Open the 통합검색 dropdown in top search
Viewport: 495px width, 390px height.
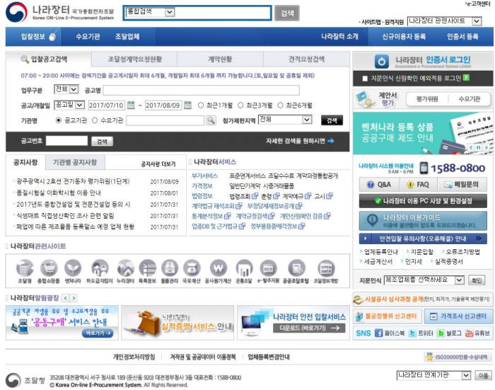150,12
